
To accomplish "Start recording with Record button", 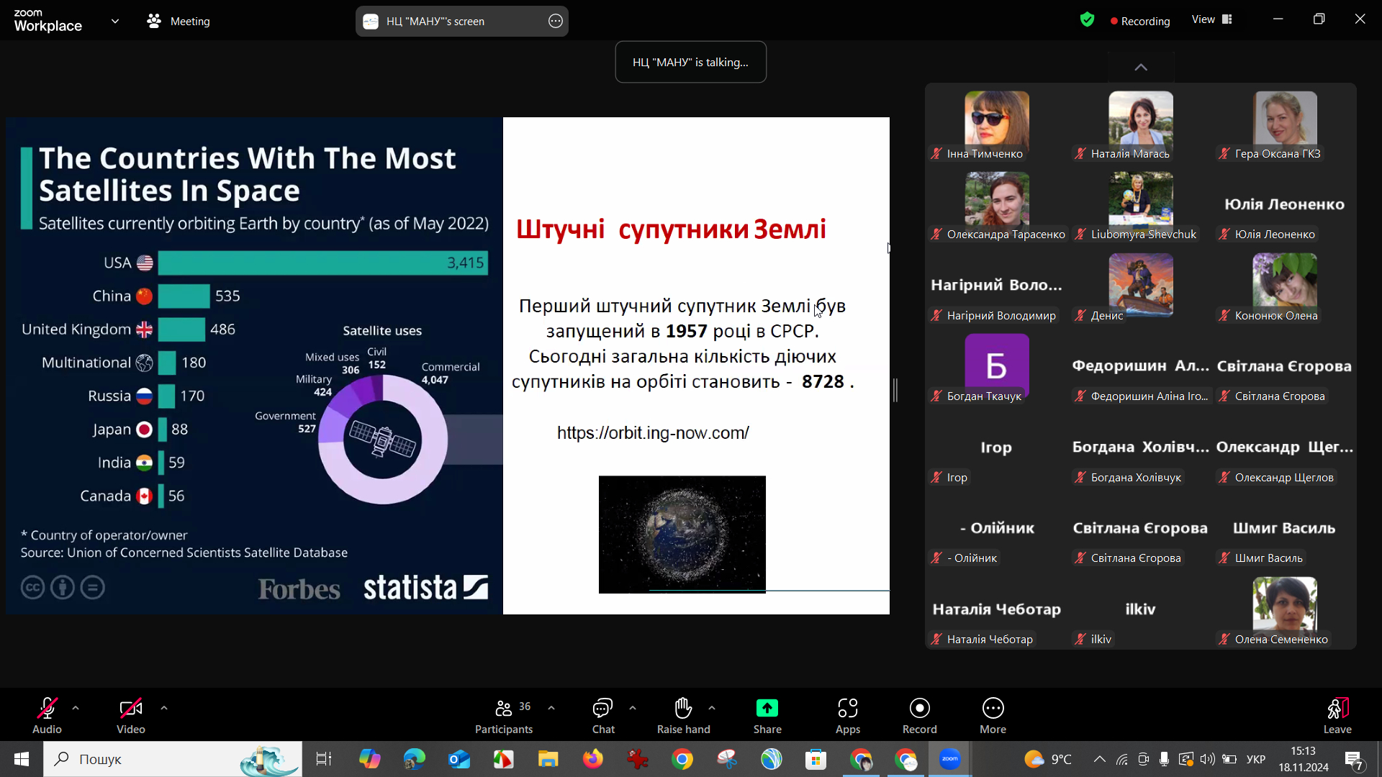I will 920,715.
